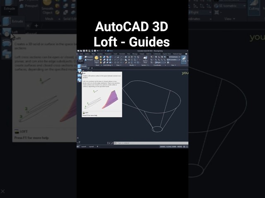Open the Manage ribbon tab
265x198 pixels.
point(135,54)
